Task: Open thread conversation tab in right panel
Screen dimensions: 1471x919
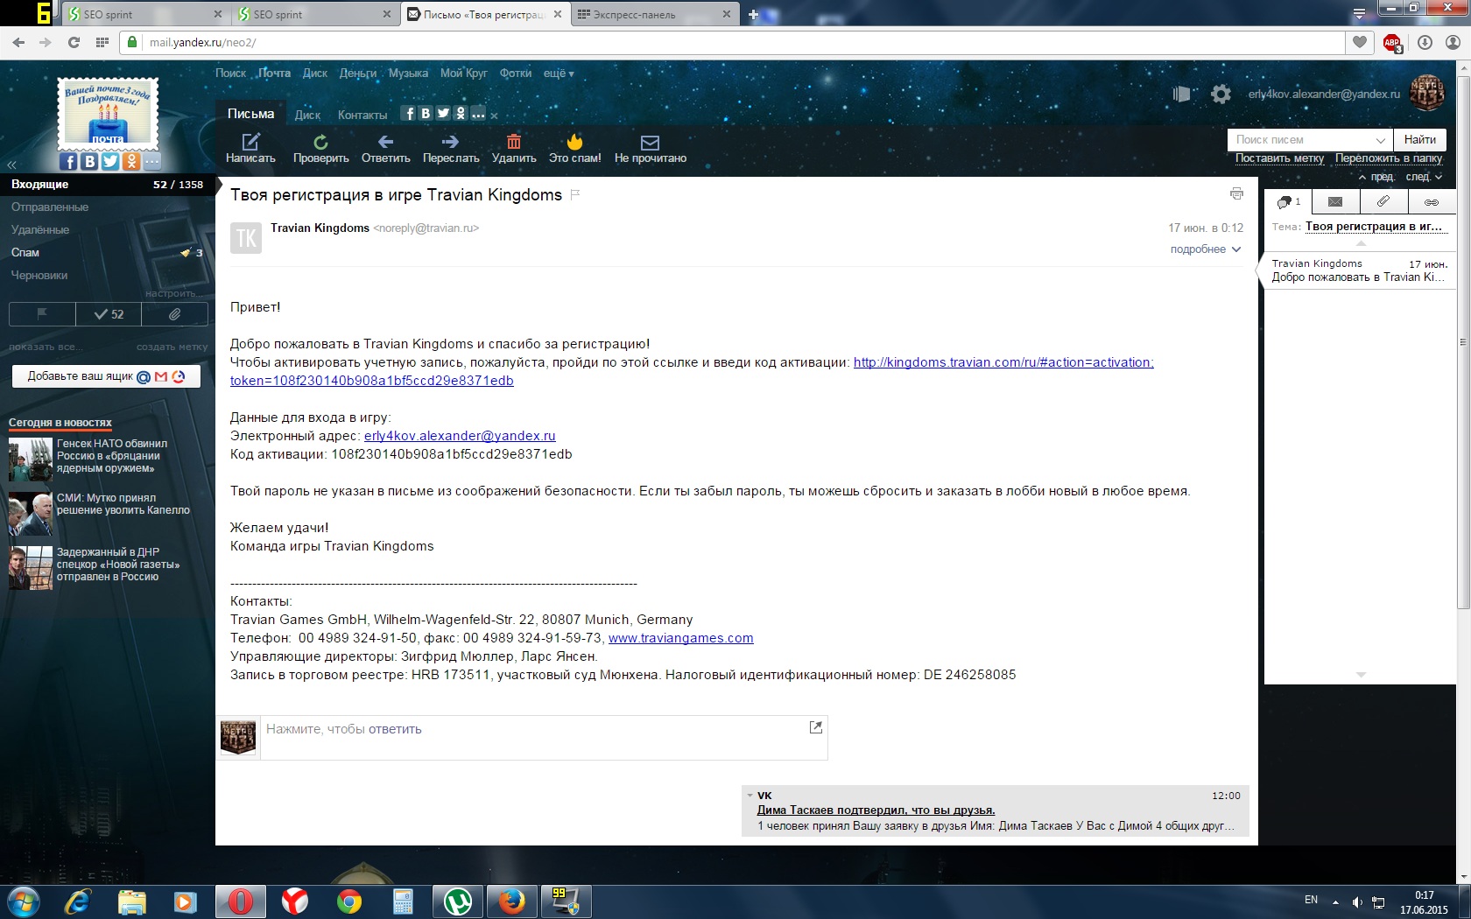Action: [1288, 201]
